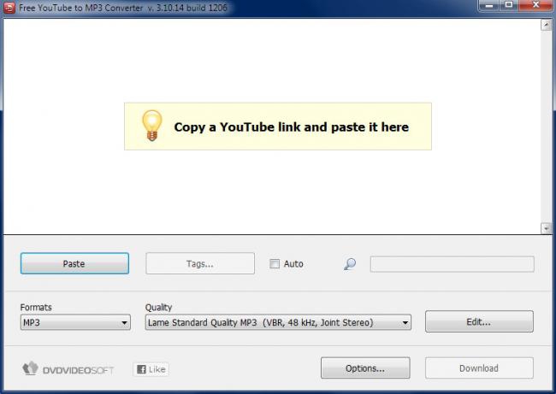Click the Facebook Like button

tap(151, 369)
